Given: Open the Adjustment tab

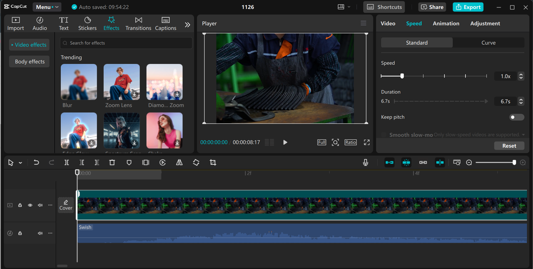Looking at the screenshot, I should point(485,23).
